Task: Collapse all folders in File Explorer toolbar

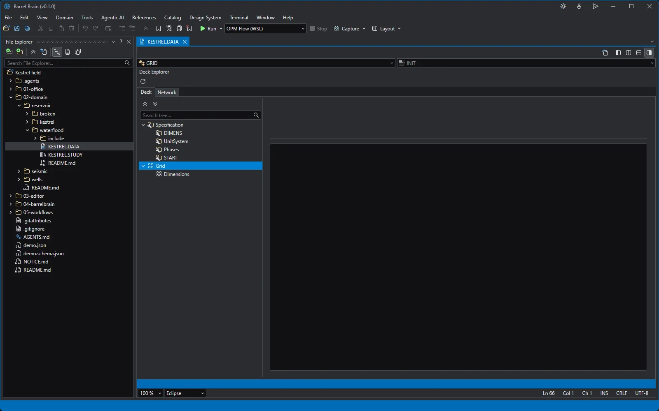Action: point(33,52)
